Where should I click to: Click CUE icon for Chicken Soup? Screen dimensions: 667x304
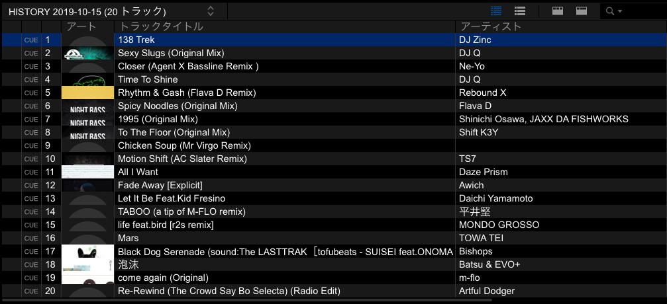click(31, 145)
